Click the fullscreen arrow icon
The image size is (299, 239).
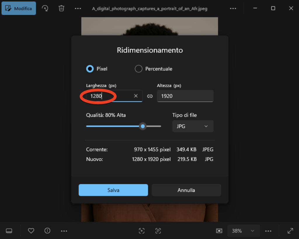(290, 231)
